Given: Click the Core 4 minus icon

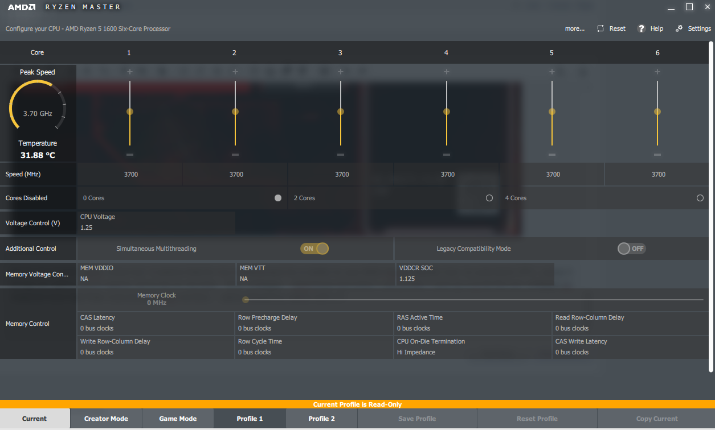Looking at the screenshot, I should pos(447,155).
